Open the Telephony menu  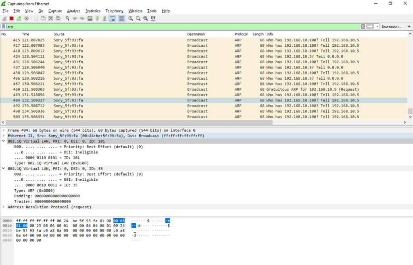coord(114,11)
